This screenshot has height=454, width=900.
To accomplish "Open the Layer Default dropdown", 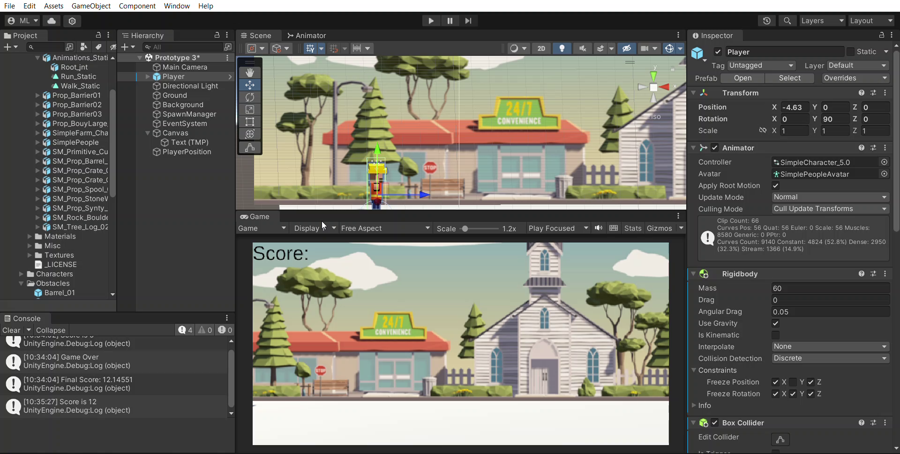I will pos(858,65).
